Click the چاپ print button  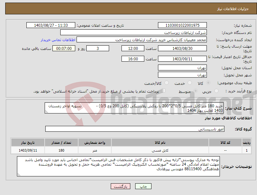point(143,186)
